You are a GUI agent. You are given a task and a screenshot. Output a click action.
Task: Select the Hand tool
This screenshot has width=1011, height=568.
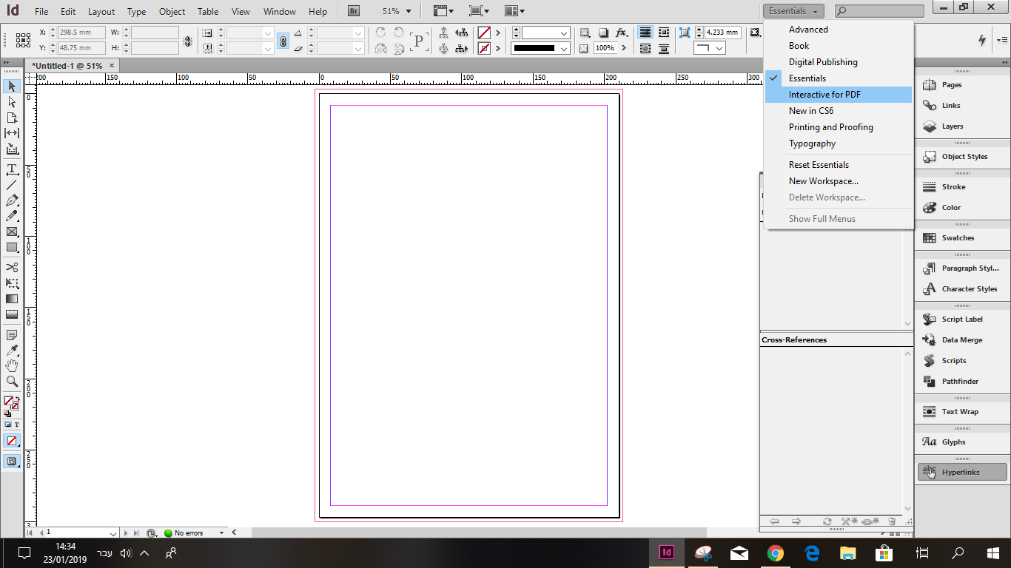12,365
